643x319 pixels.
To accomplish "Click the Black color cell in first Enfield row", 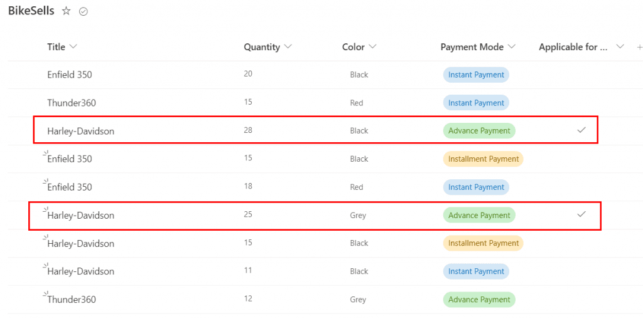I will click(x=359, y=75).
